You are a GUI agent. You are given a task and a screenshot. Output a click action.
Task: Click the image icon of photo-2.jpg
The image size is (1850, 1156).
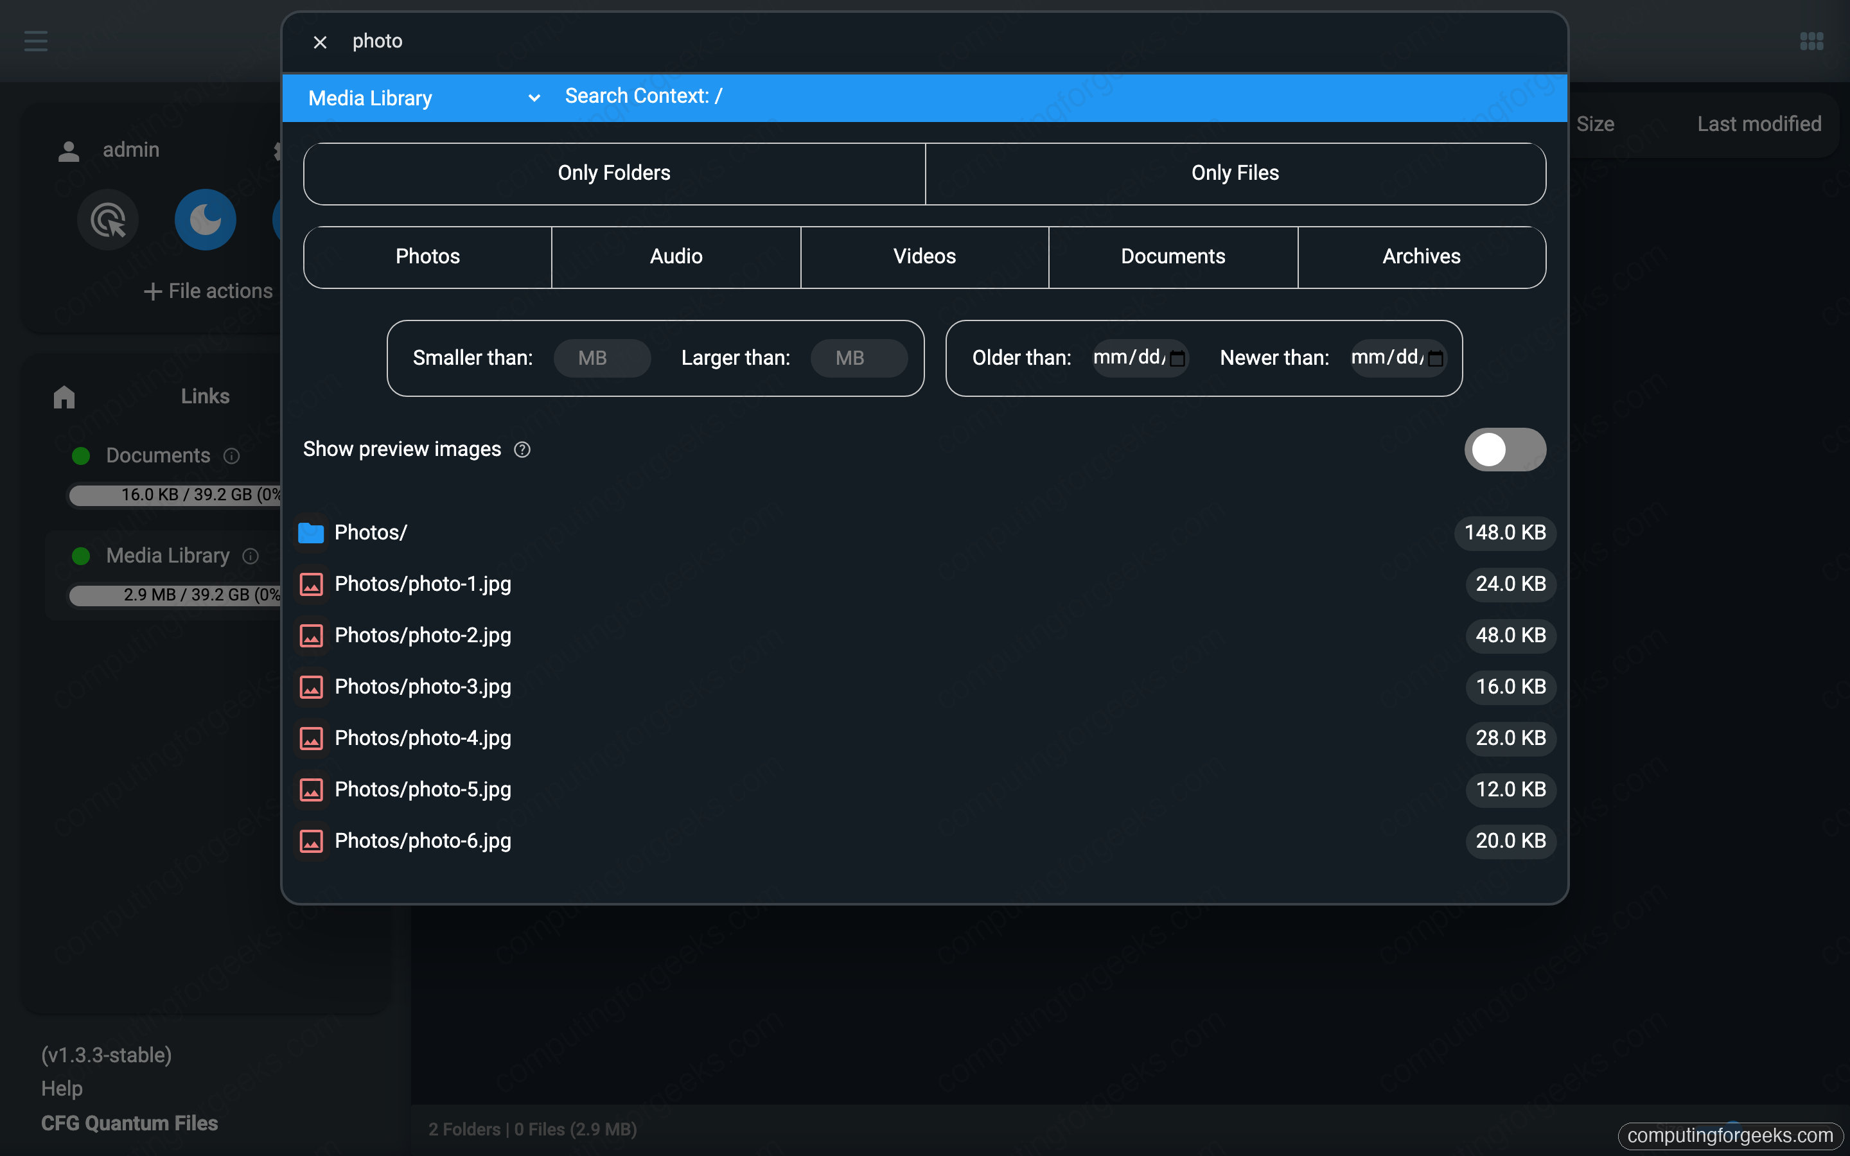(311, 635)
